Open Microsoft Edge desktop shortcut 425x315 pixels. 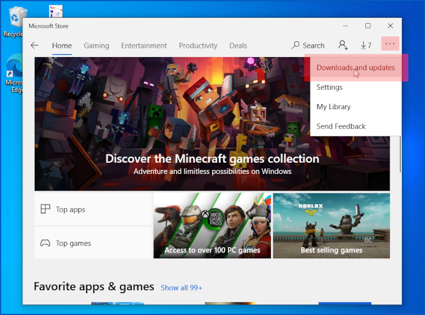tap(14, 74)
